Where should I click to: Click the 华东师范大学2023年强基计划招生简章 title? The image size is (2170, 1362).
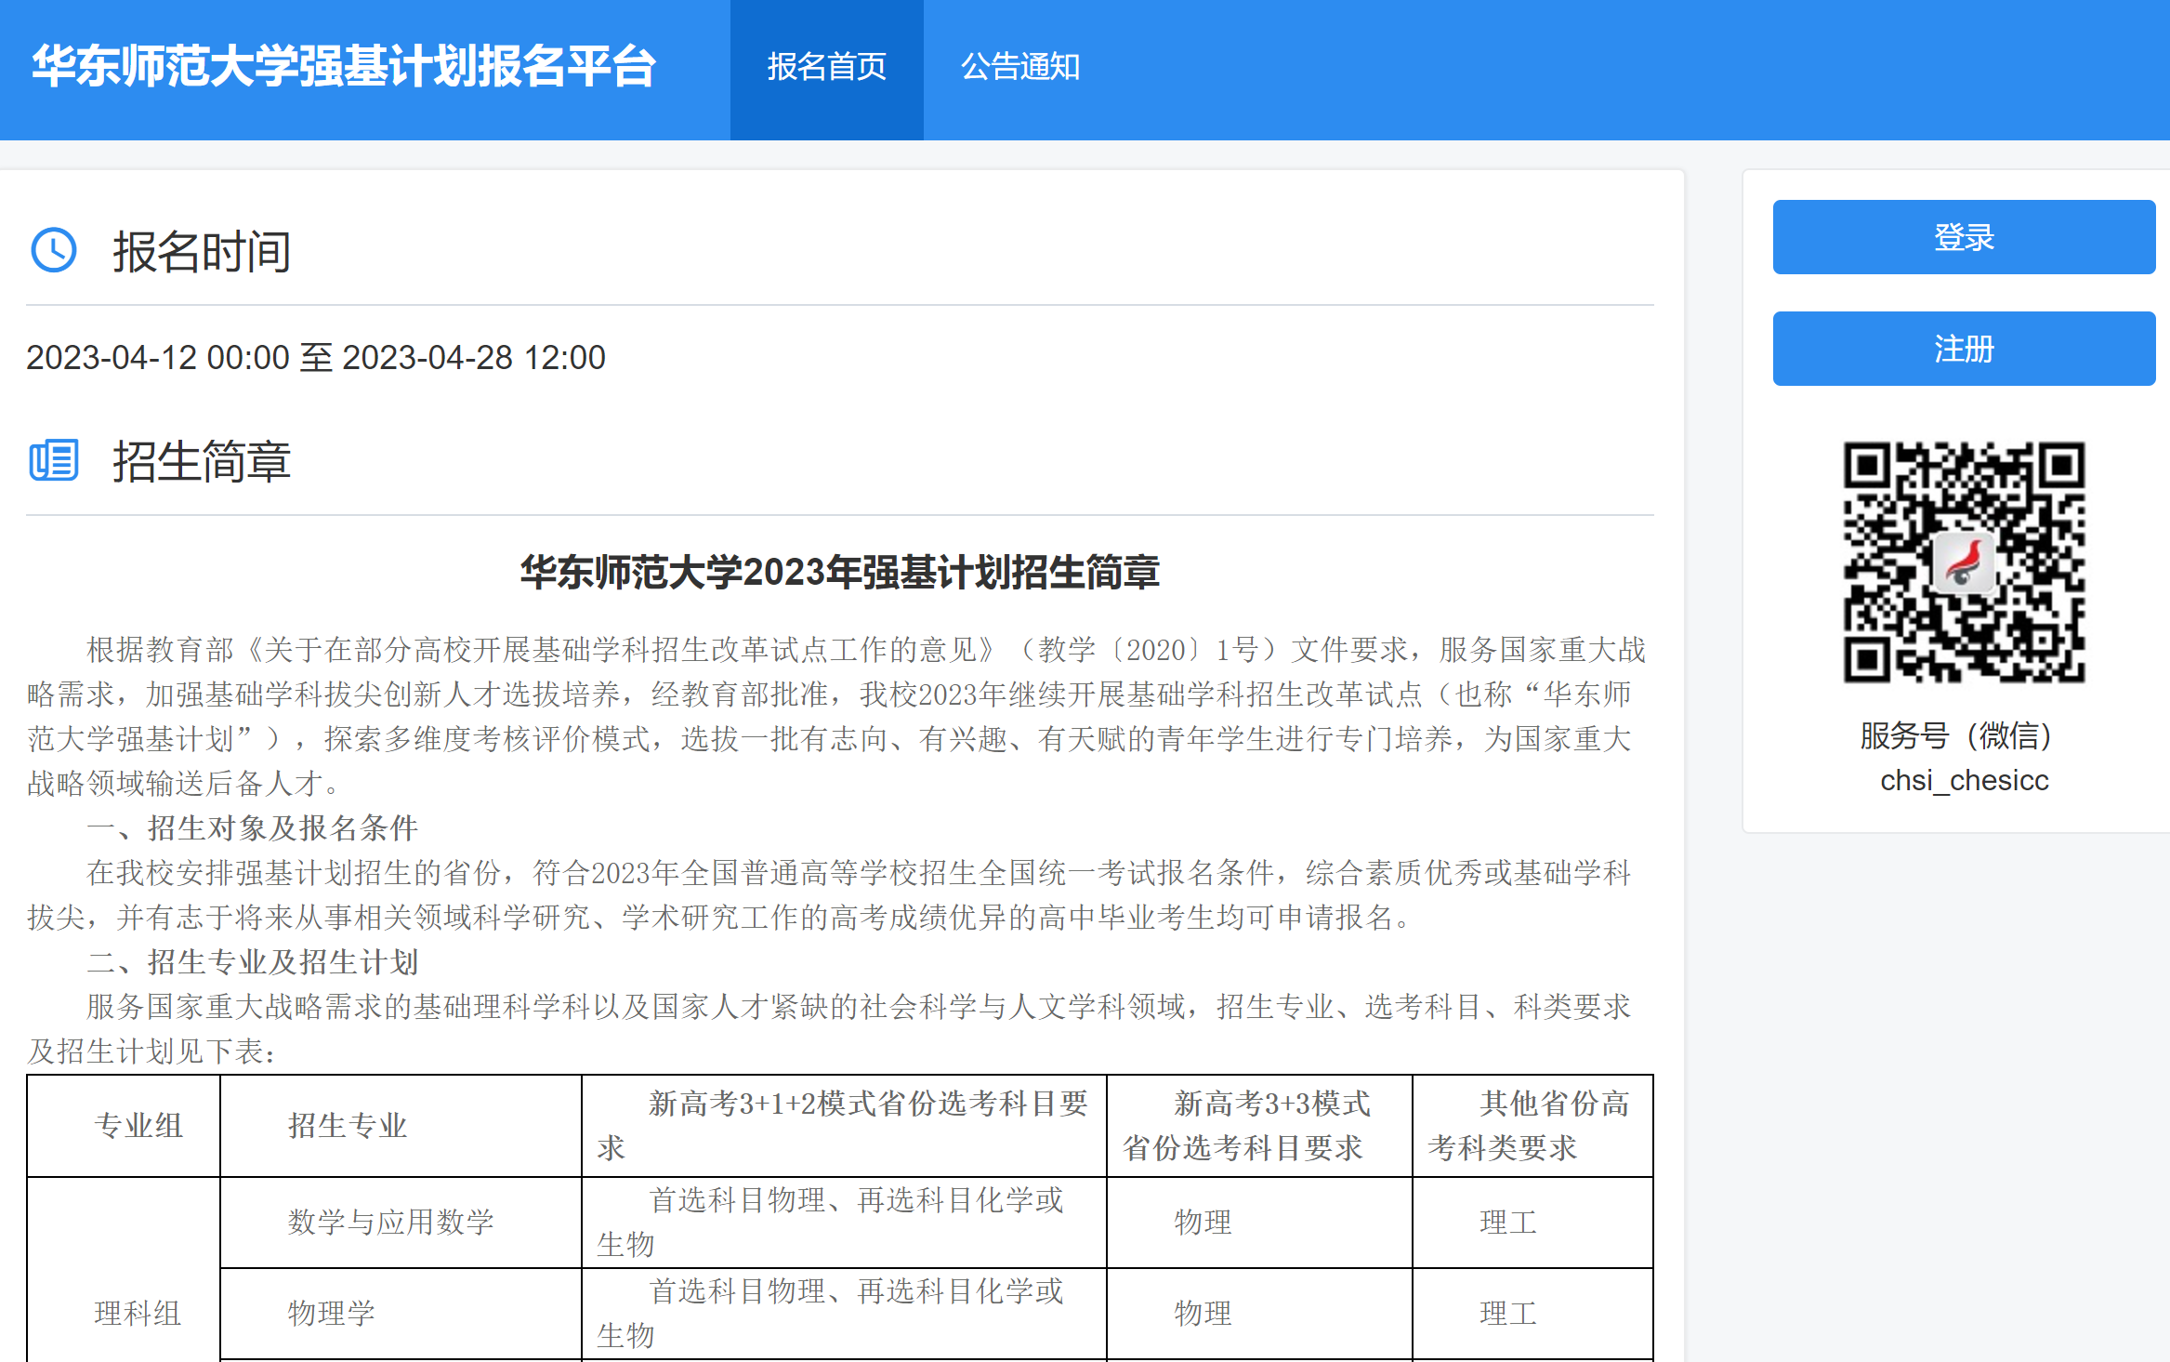(839, 572)
